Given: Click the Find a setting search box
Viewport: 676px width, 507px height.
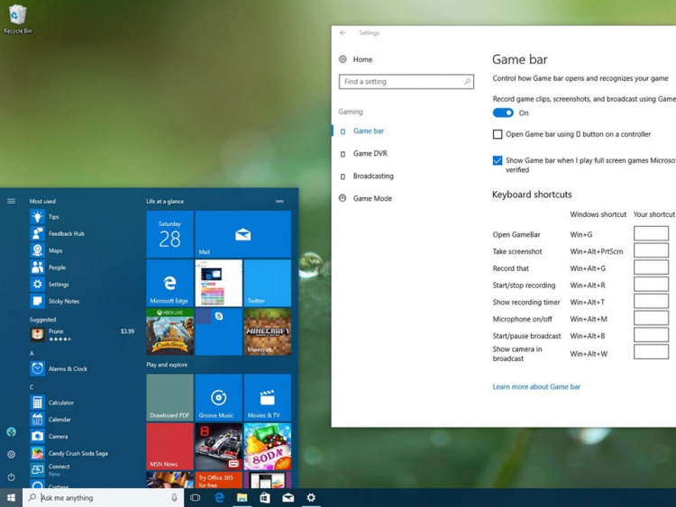Looking at the screenshot, I should (x=406, y=82).
